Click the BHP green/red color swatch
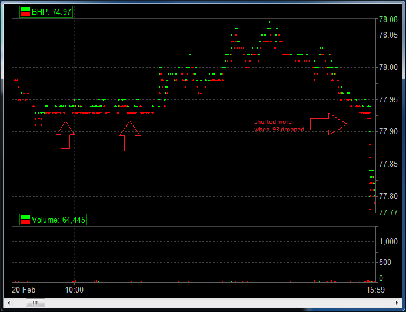Viewport: 406px width, 312px height. 25,12
